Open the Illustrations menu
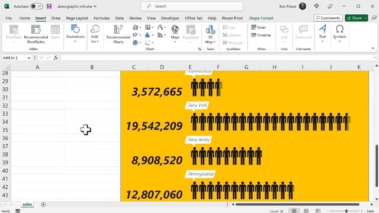Image resolution: width=379 pixels, height=213 pixels. click(75, 34)
